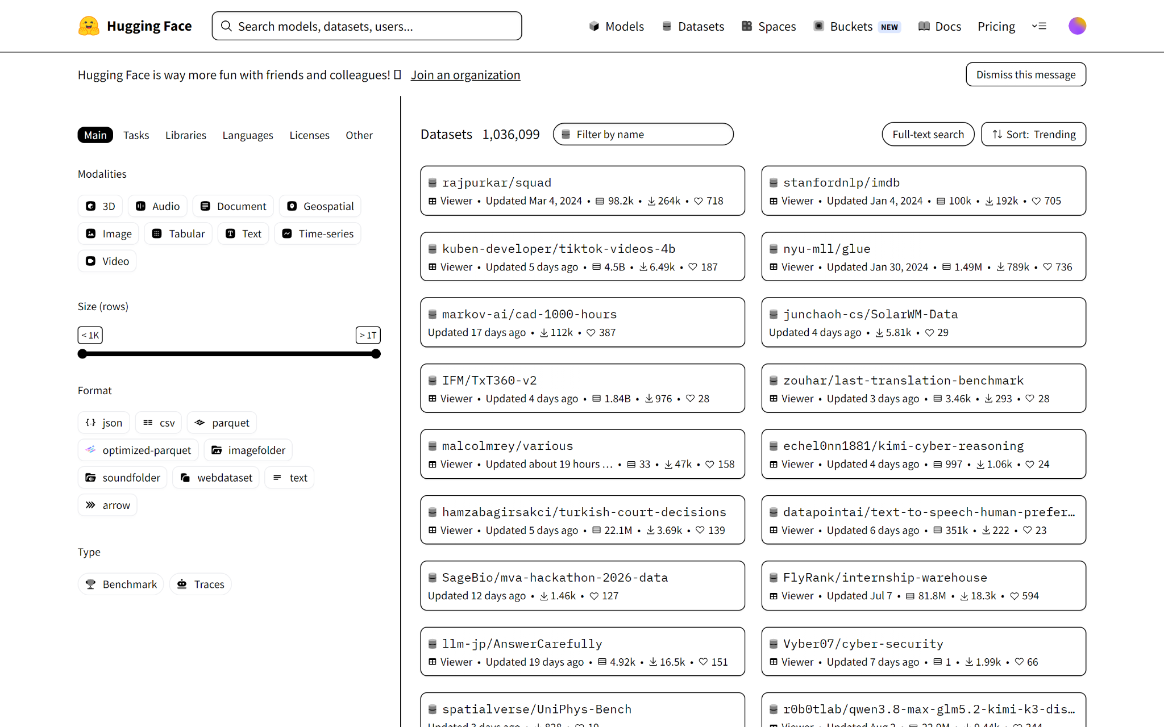Choose the webdataset format filter
This screenshot has width=1164, height=727.
pos(216,478)
